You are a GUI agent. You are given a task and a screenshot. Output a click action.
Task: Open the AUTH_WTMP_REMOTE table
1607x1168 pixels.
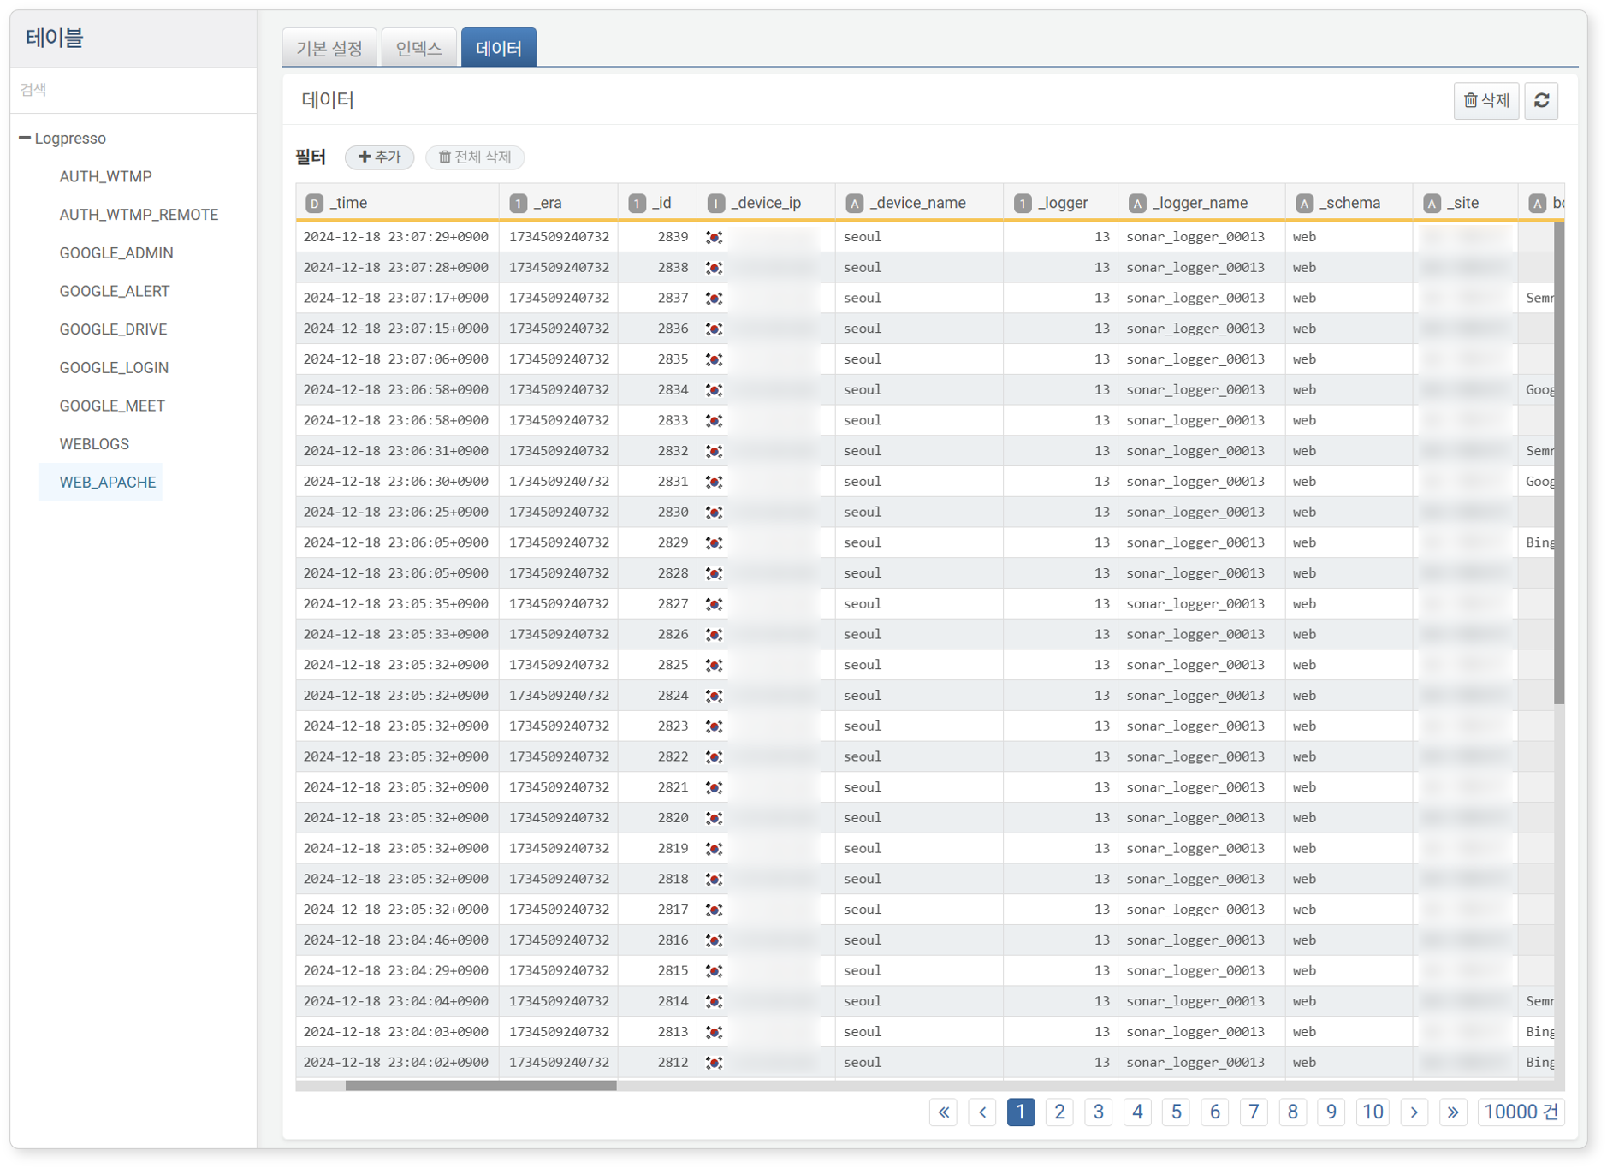pos(139,215)
